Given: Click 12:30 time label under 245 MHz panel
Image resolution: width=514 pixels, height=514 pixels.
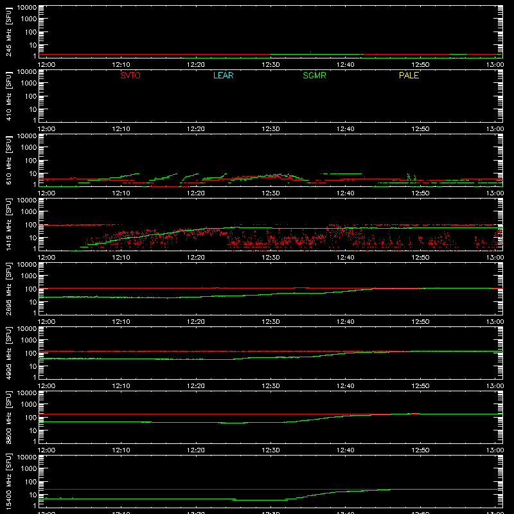Looking at the screenshot, I should 270,65.
